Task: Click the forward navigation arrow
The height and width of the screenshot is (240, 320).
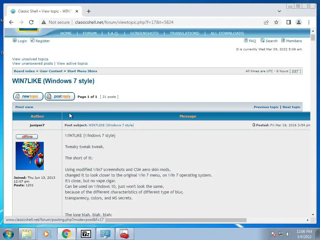Action: [x=21, y=22]
